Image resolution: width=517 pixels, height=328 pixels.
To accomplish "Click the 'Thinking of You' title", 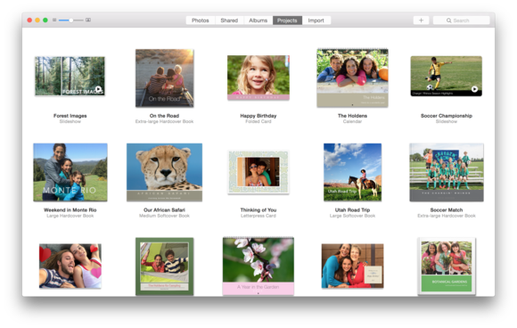I will [x=258, y=210].
